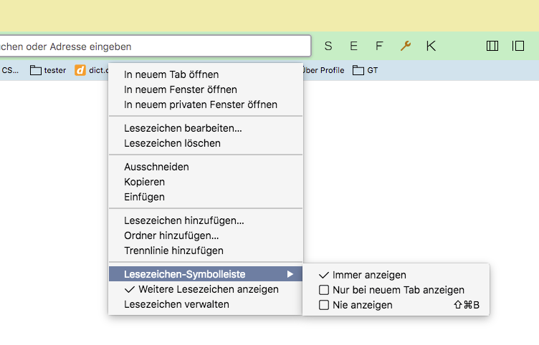The height and width of the screenshot is (345, 539).
Task: Expand the Lesezeichen-Symbolleiste submenu arrow
Action: pyautogui.click(x=290, y=274)
